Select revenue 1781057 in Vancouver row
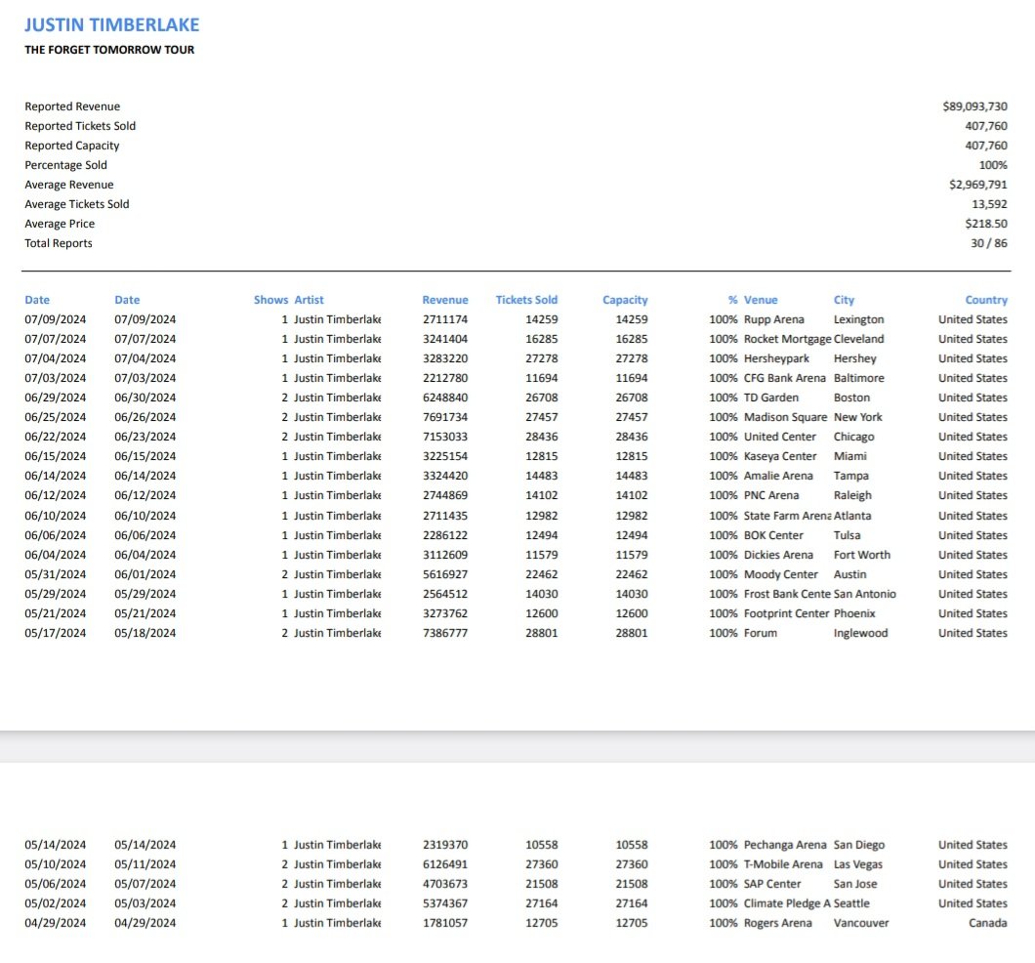Image resolution: width=1035 pixels, height=963 pixels. pos(445,923)
